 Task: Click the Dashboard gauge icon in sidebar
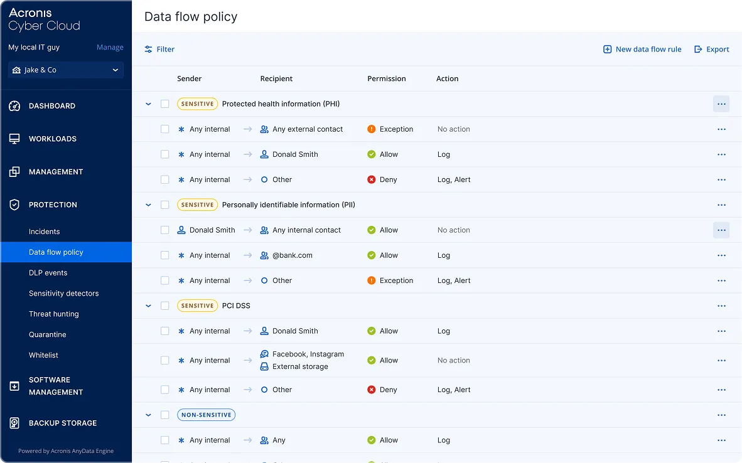point(14,106)
